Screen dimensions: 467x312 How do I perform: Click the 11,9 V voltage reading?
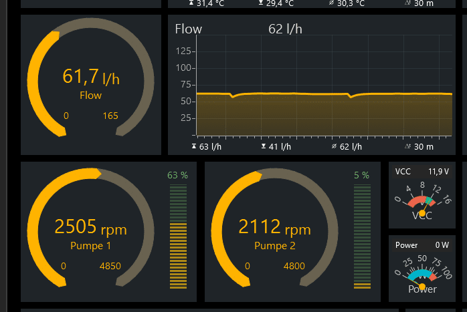click(x=438, y=172)
